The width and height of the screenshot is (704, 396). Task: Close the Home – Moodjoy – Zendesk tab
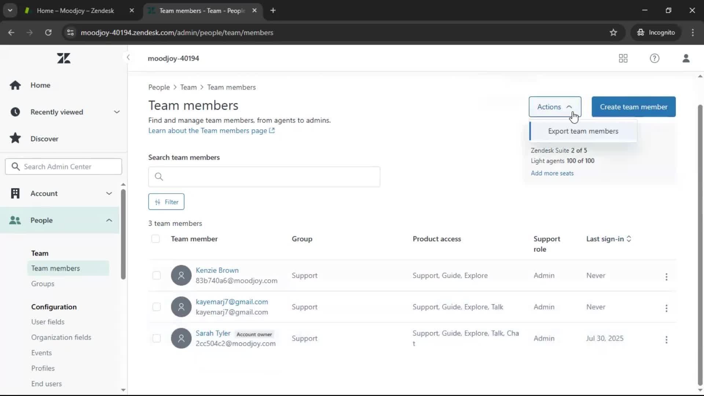(x=132, y=11)
